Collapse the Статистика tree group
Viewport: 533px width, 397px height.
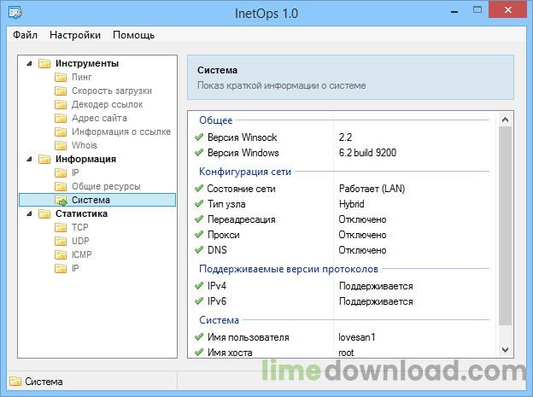coord(28,213)
